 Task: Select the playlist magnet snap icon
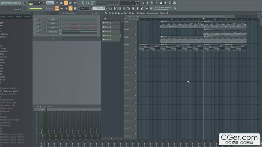point(106,13)
